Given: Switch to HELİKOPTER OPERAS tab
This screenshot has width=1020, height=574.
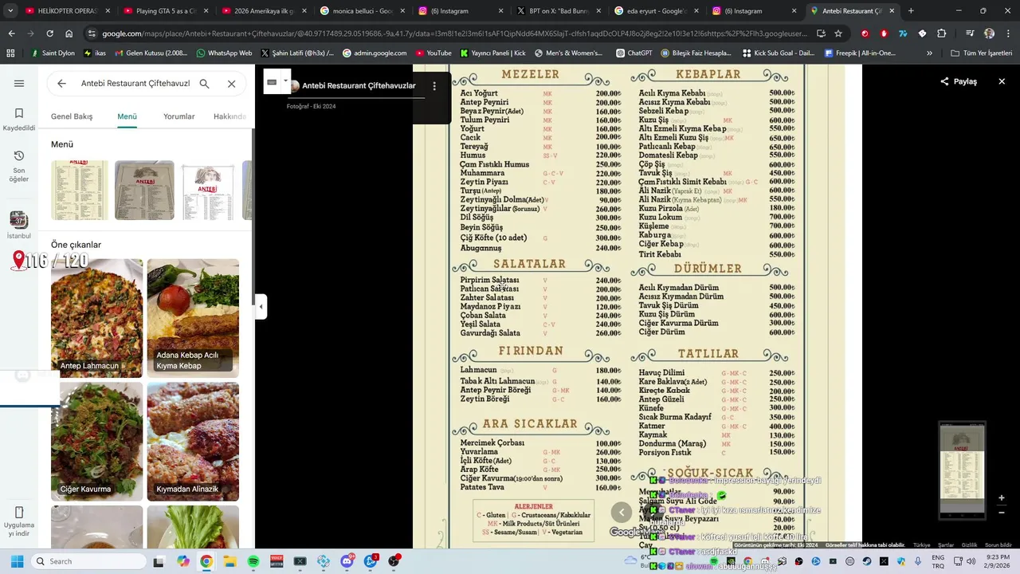Looking at the screenshot, I should 68,11.
